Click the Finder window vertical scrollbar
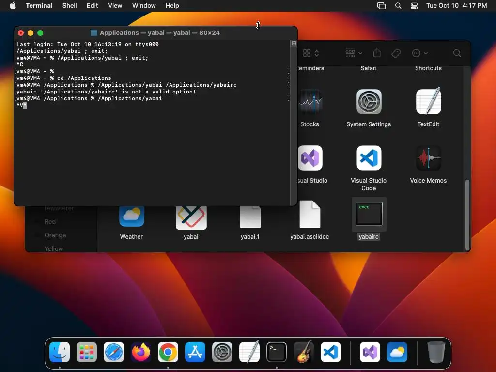The image size is (496, 372). (467, 215)
